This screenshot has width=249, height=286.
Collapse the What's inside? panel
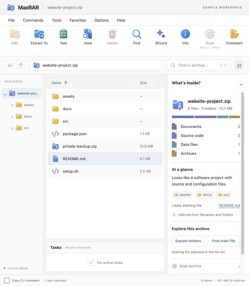241,85
